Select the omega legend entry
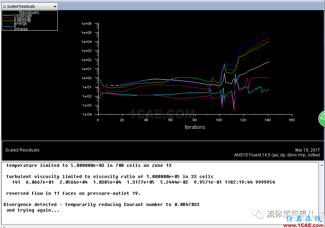 pyautogui.click(x=21, y=29)
